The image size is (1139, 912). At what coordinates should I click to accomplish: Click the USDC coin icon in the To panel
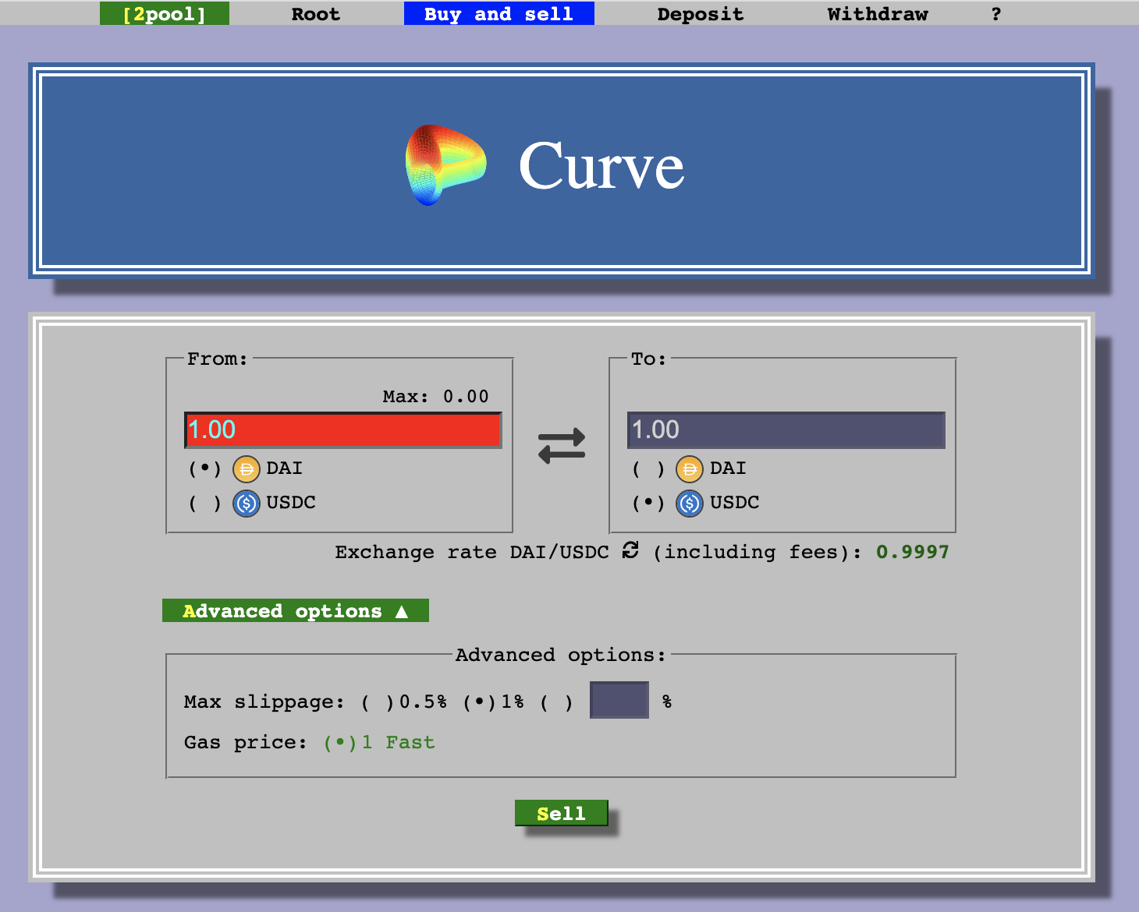(x=690, y=503)
